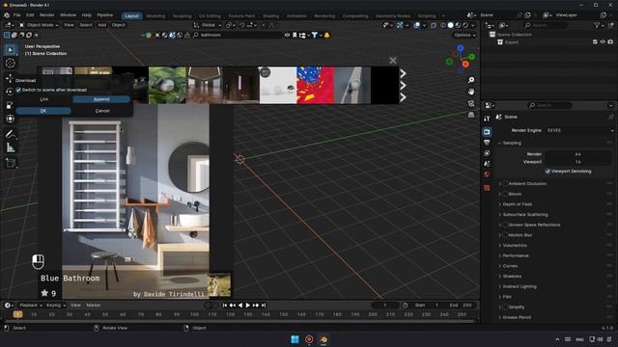
Task: Select the Annotate pencil tool
Action: [11, 134]
